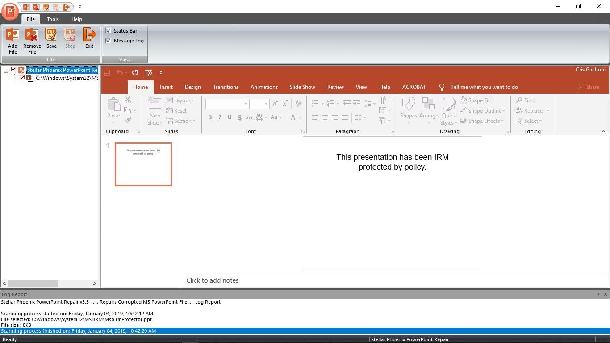Toggle the C:\Windows\System32 file checkbox

(22, 78)
